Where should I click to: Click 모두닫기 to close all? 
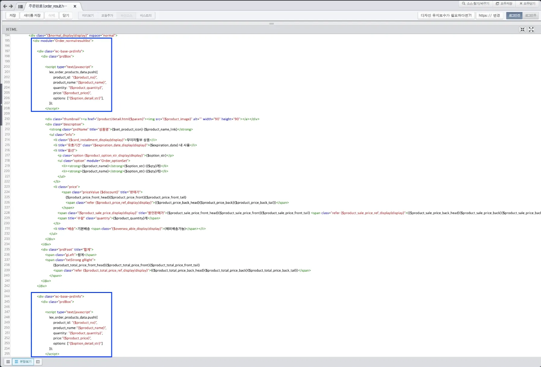[527, 4]
